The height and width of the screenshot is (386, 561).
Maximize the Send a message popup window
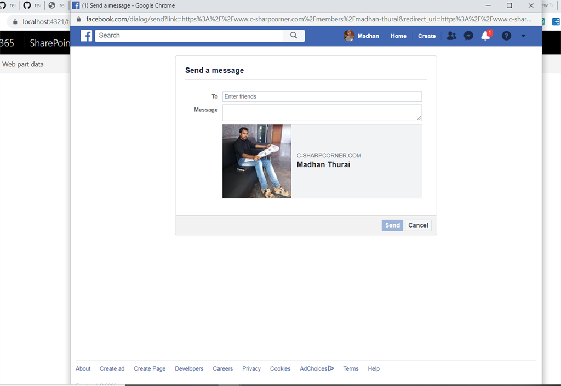click(x=509, y=5)
